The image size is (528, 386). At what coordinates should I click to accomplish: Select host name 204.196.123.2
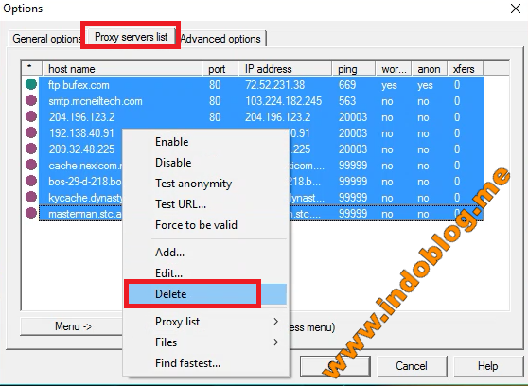pyautogui.click(x=81, y=117)
